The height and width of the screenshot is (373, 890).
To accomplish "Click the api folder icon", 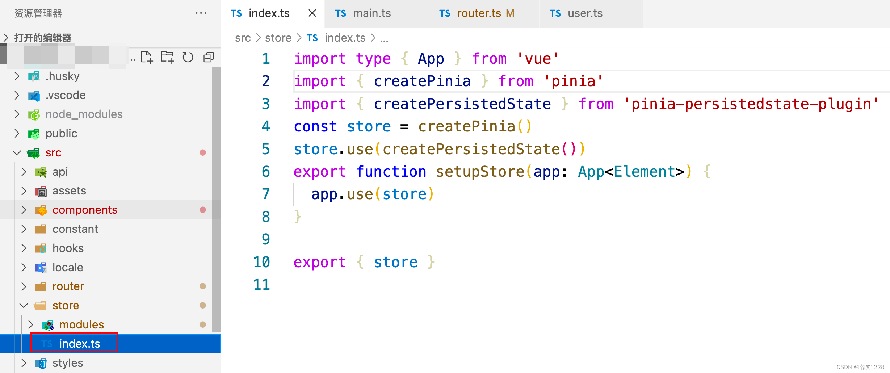I will (x=41, y=172).
